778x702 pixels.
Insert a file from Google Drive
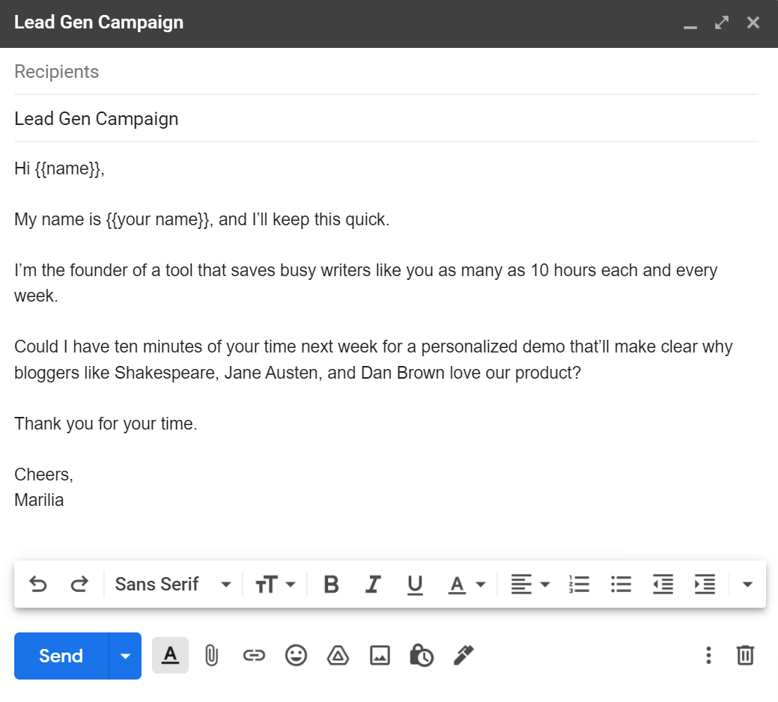point(338,656)
